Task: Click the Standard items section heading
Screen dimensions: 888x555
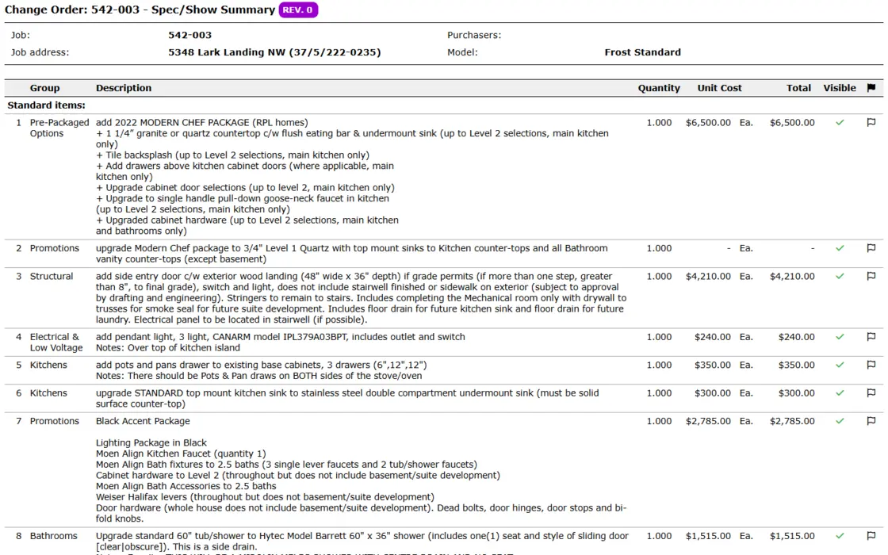Action: (x=47, y=105)
